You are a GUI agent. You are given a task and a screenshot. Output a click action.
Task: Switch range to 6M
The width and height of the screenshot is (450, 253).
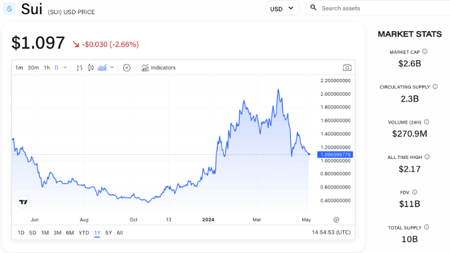tap(70, 233)
